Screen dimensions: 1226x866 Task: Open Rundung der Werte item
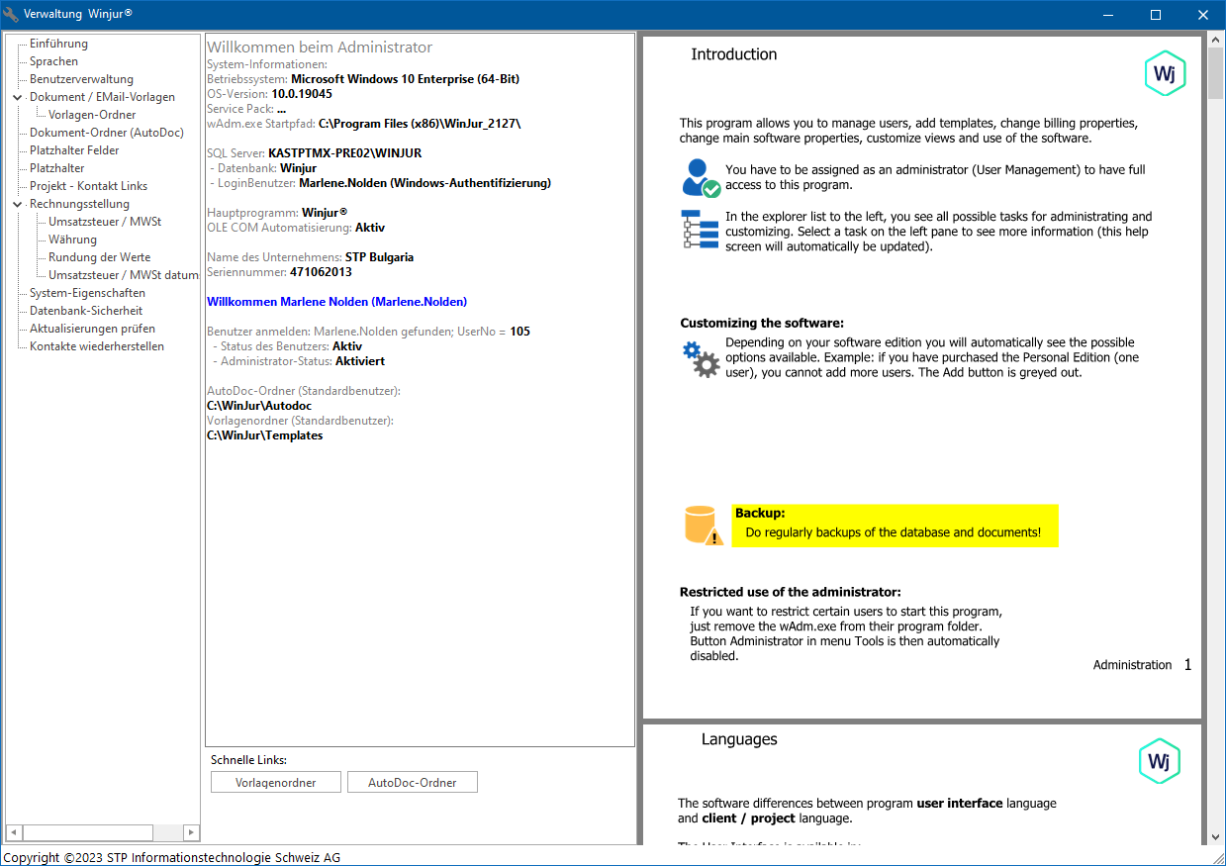[99, 257]
